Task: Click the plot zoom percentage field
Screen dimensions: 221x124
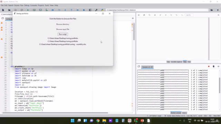Action: pos(189,15)
